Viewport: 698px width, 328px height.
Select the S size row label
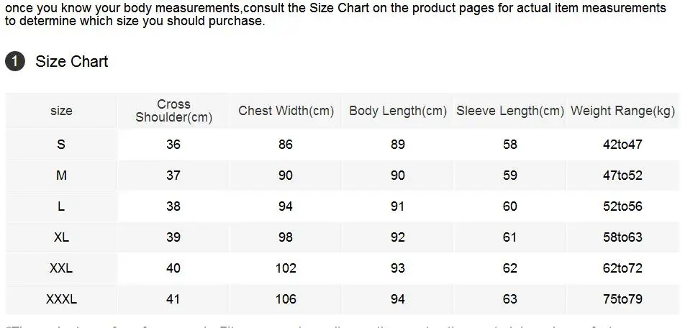click(x=61, y=144)
